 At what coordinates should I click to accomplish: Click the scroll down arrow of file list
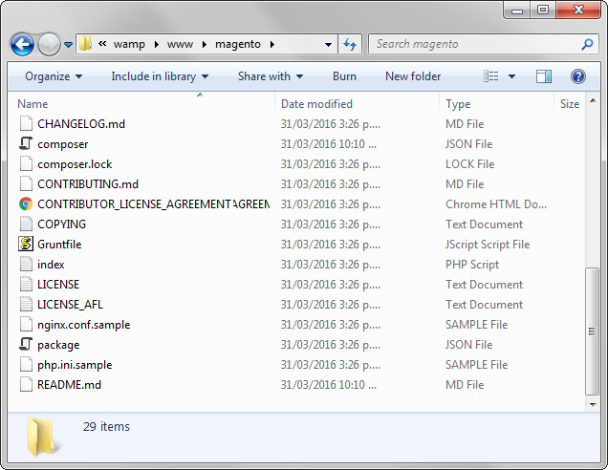pos(593,404)
